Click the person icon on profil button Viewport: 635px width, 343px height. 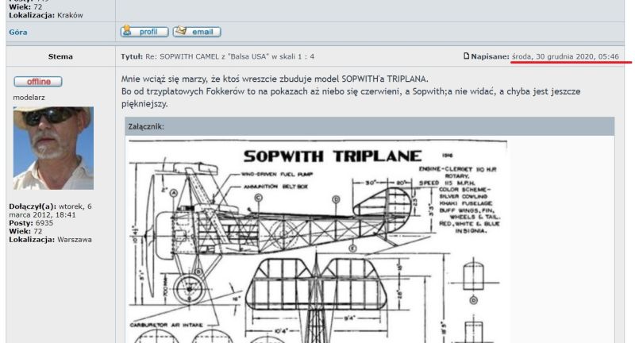tap(127, 30)
